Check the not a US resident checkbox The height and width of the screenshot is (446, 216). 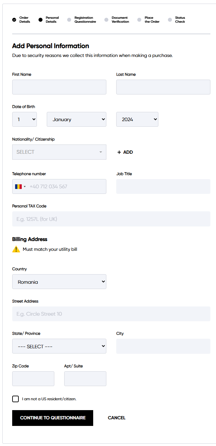tap(15, 399)
